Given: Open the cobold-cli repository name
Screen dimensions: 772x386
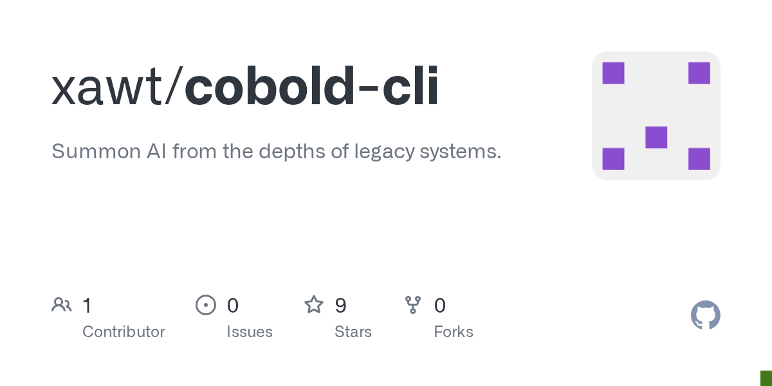Looking at the screenshot, I should [312, 87].
